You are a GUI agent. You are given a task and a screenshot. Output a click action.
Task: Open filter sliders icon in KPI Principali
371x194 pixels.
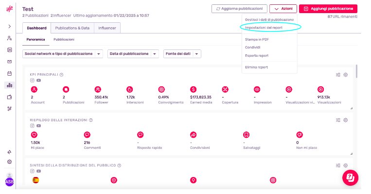coord(338,75)
